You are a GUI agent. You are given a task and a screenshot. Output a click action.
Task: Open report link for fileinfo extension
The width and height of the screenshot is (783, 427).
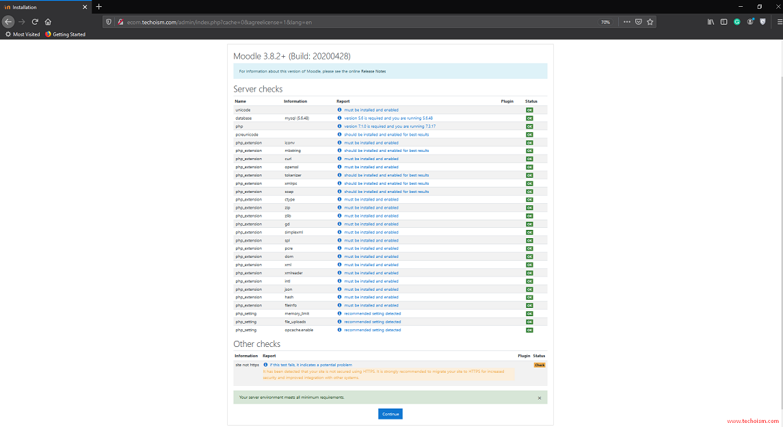(x=371, y=306)
